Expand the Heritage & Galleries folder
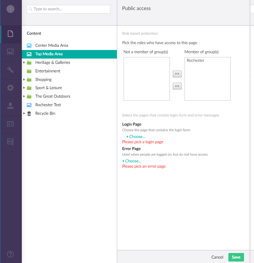The width and height of the screenshot is (254, 263). pos(24,62)
